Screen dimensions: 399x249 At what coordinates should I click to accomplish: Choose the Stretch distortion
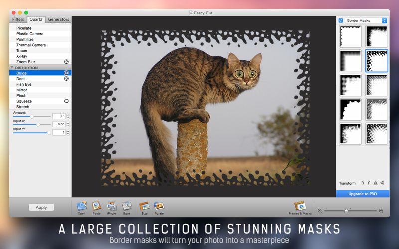click(x=40, y=107)
